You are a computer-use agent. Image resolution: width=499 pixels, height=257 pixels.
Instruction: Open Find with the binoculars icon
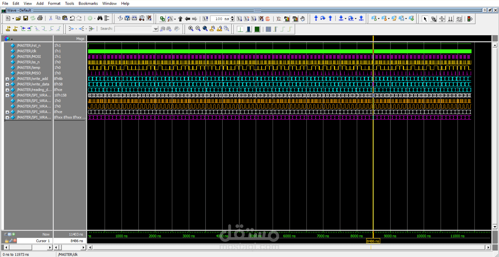(x=100, y=18)
